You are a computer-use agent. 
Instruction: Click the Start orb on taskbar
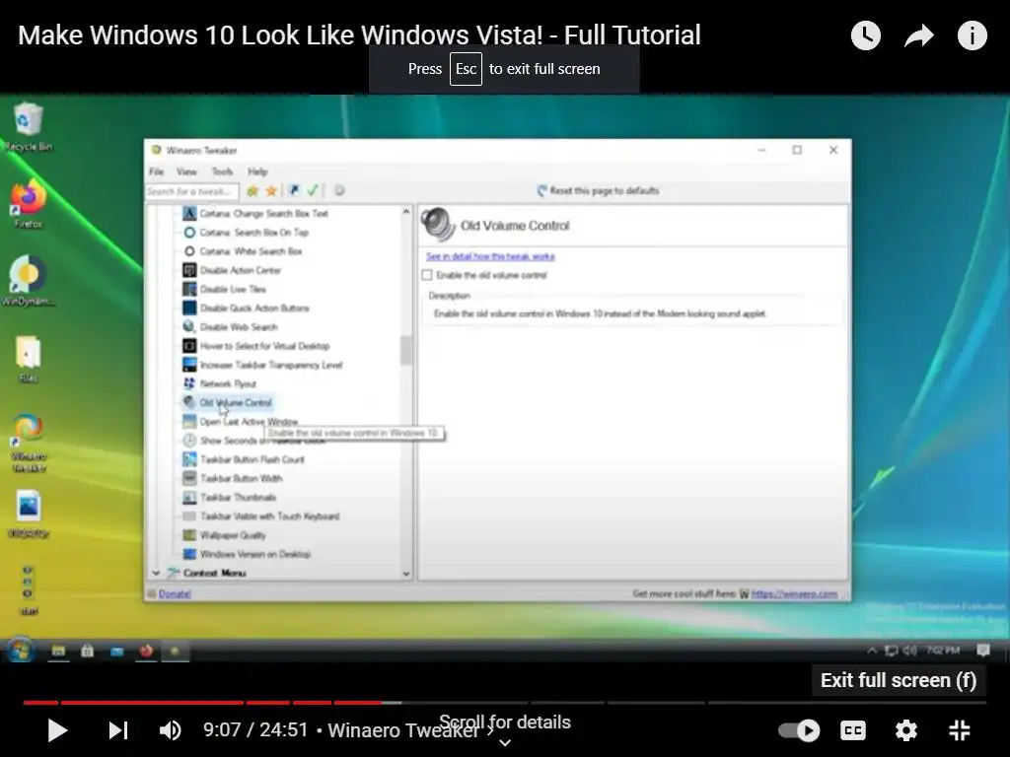point(21,650)
